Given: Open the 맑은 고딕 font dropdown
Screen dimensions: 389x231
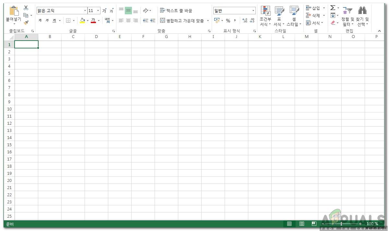Looking at the screenshot, I should (85, 10).
